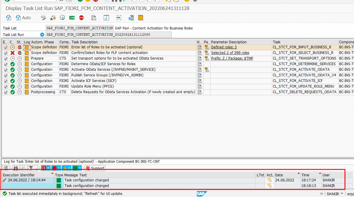Click the clock-checkmark execute icon
This screenshot has height=197, width=354.
click(62, 18)
